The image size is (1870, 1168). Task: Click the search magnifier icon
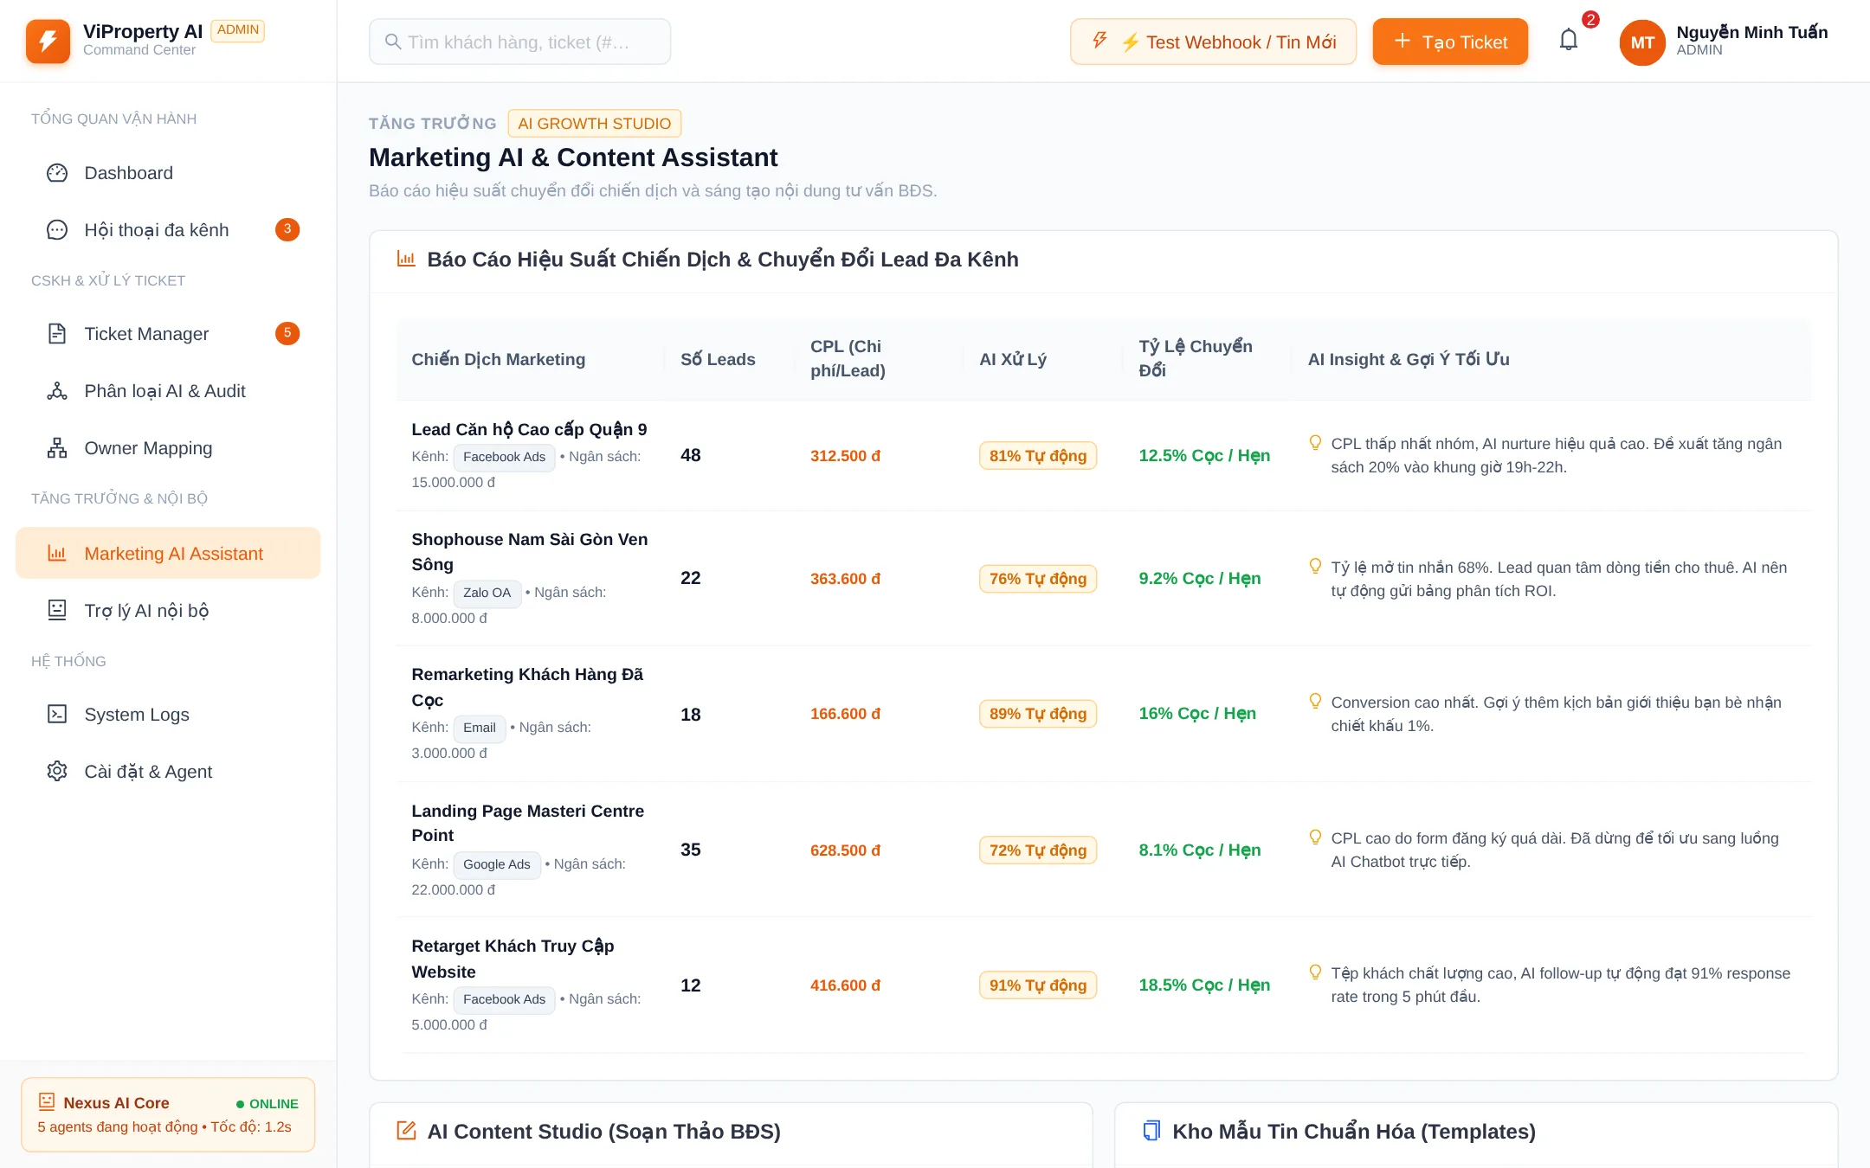(x=393, y=42)
